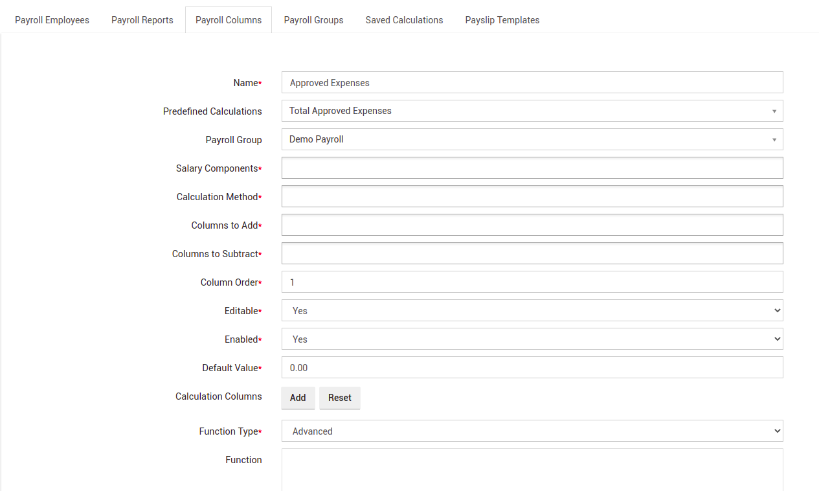Click the Reset calculation columns button
The height and width of the screenshot is (491, 819).
(x=340, y=398)
